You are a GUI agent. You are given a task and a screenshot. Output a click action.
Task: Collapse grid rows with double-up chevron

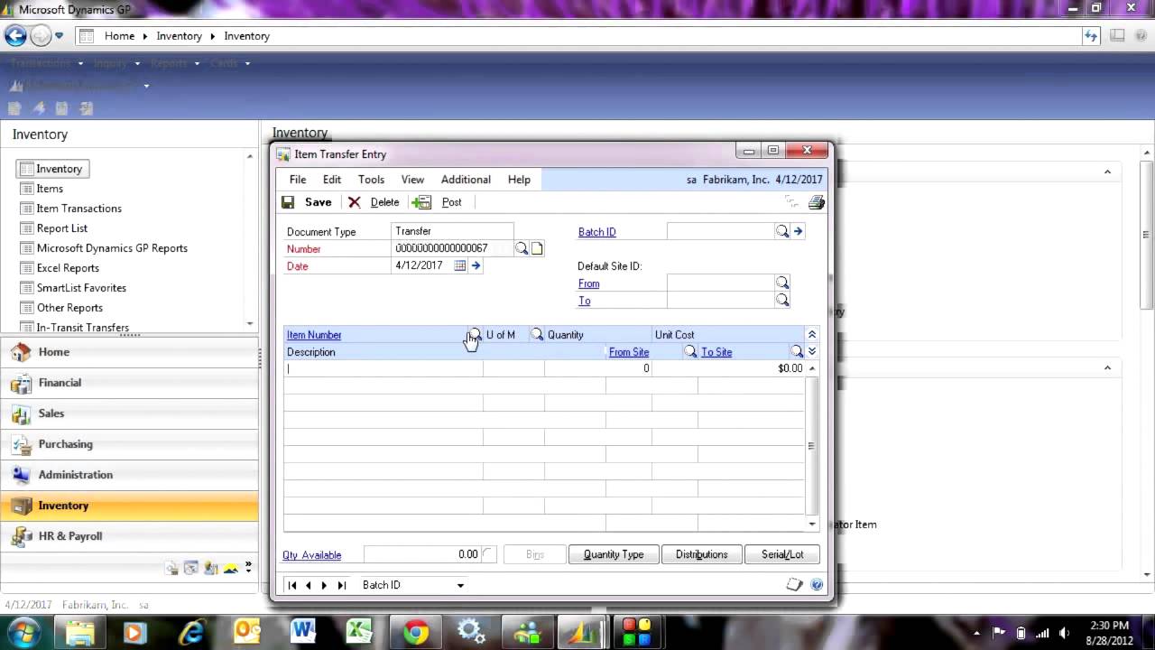[811, 335]
